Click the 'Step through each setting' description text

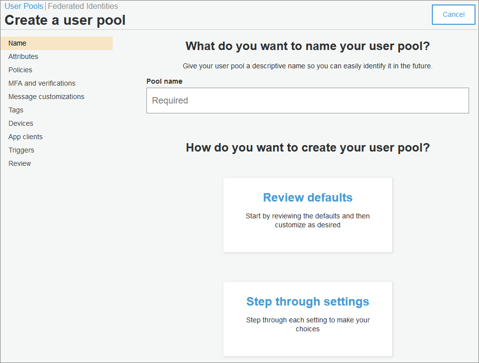[x=308, y=324]
